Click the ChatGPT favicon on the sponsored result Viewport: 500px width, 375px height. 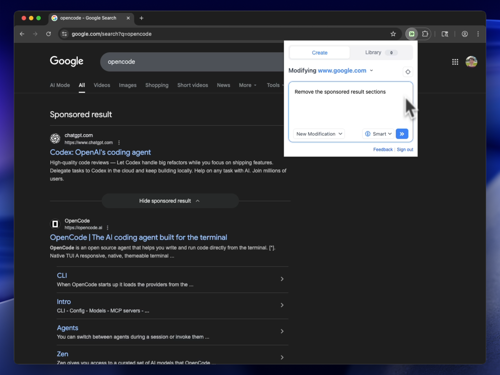tap(55, 138)
